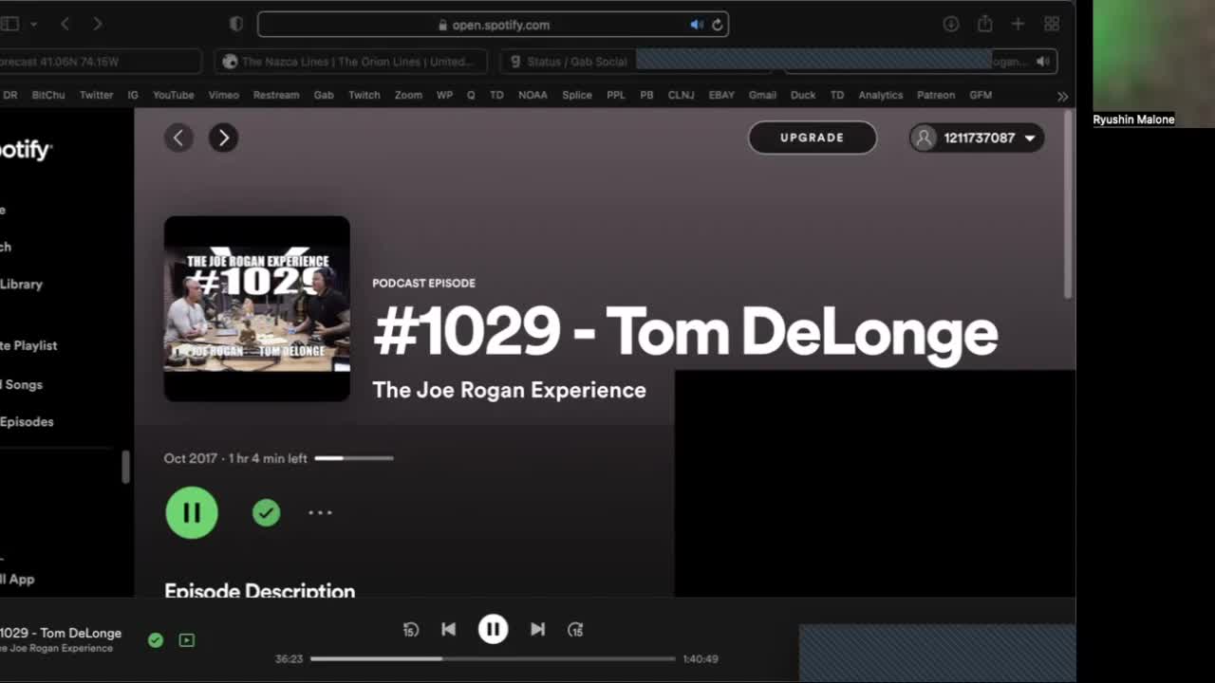
Task: Switch to The Nazca Lines tab
Action: tap(350, 62)
